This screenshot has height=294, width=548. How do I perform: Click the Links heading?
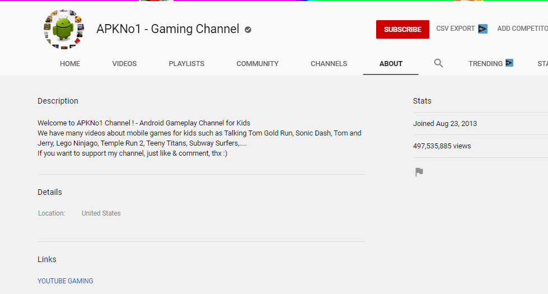click(x=47, y=259)
